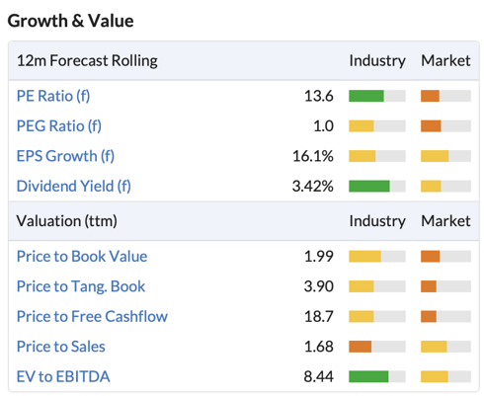Select the Price to Tang. Book link
The height and width of the screenshot is (396, 484).
pyautogui.click(x=81, y=286)
